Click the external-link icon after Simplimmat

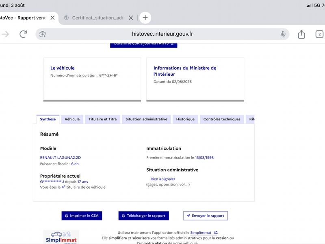(x=216, y=233)
